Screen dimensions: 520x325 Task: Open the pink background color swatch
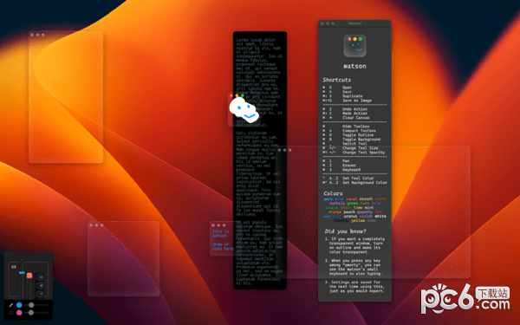19,313
